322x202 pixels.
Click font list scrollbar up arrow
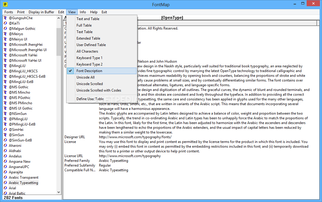59,18
